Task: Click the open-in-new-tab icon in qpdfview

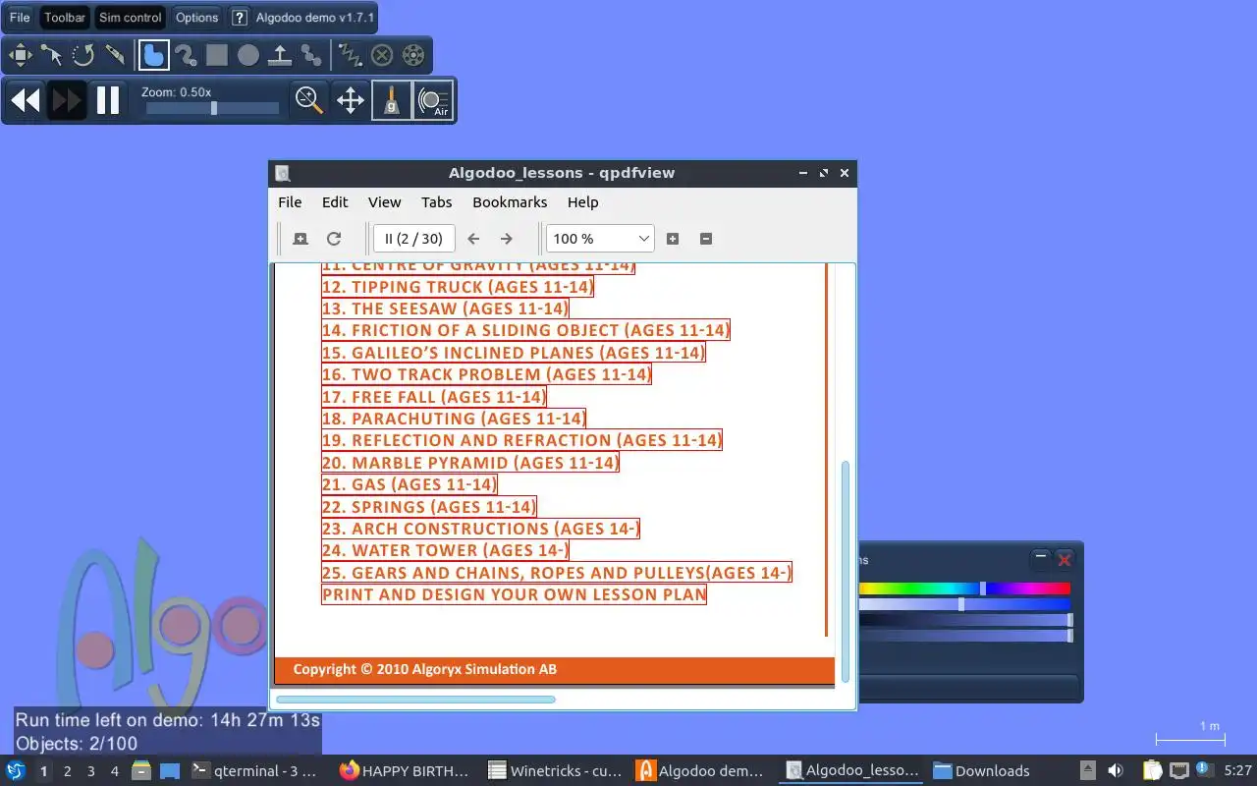Action: tap(301, 239)
